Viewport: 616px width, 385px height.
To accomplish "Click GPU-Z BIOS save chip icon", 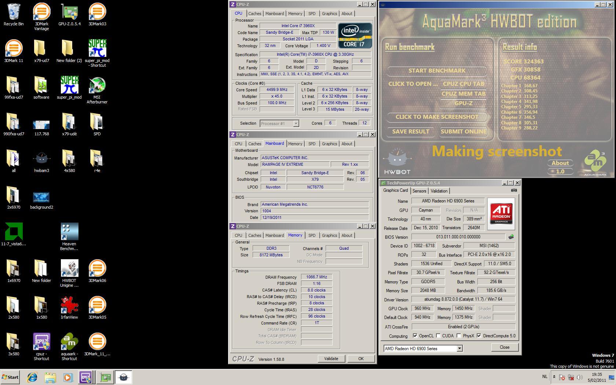I will (x=511, y=237).
